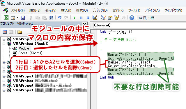Click the Range("A1:A2").Select code line

pos(129,62)
